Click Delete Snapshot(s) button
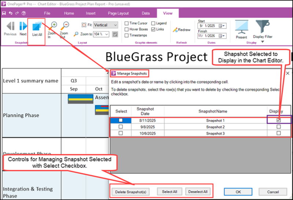 [131, 192]
